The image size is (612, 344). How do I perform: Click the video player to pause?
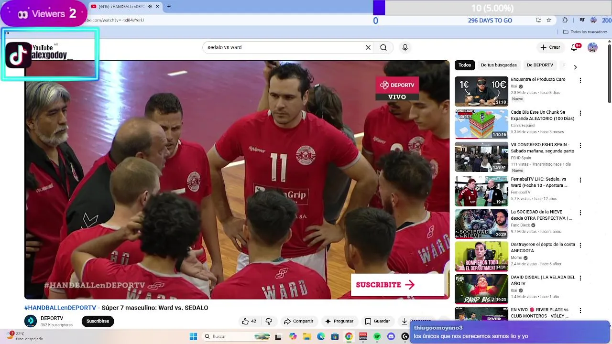click(x=237, y=180)
